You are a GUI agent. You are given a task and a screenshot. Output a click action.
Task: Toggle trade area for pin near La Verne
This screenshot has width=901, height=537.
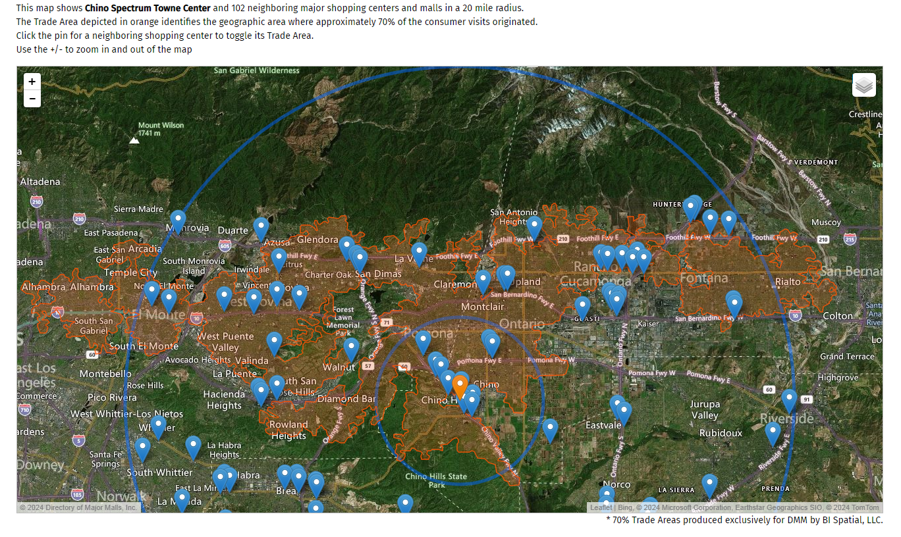[x=419, y=253]
